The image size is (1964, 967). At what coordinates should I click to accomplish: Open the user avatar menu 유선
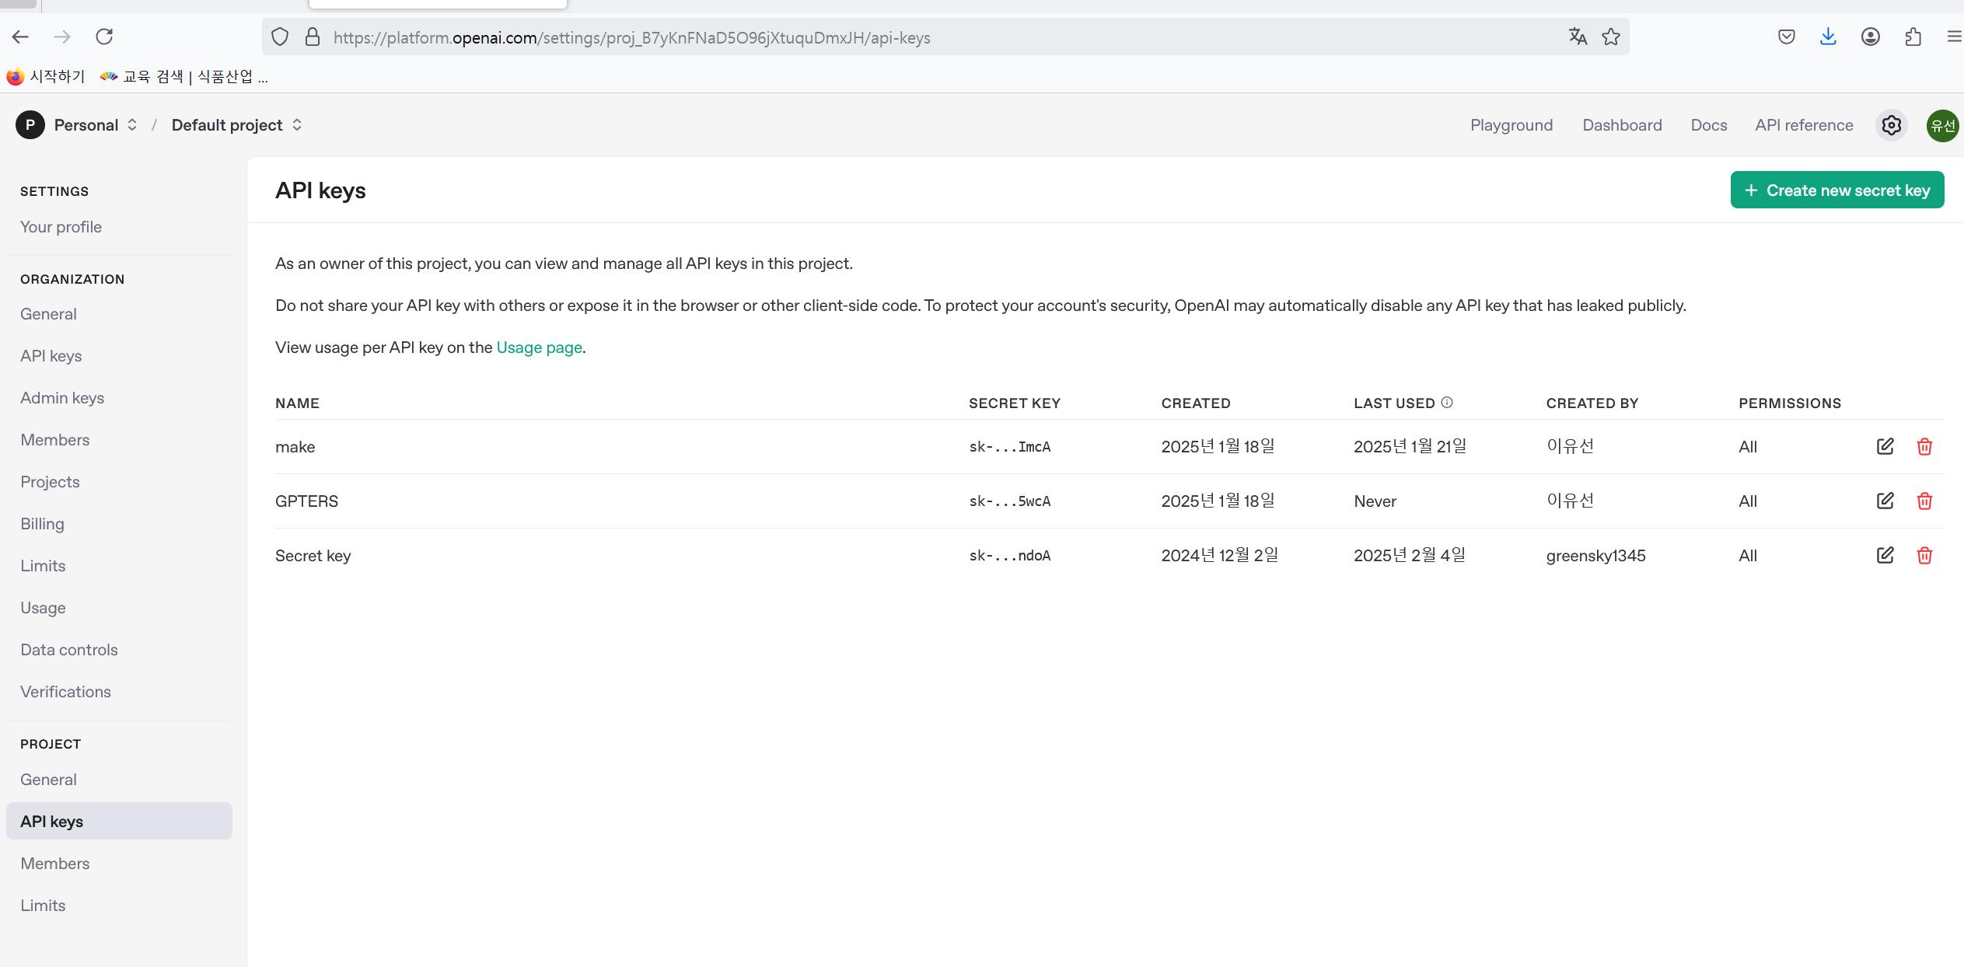(1942, 125)
